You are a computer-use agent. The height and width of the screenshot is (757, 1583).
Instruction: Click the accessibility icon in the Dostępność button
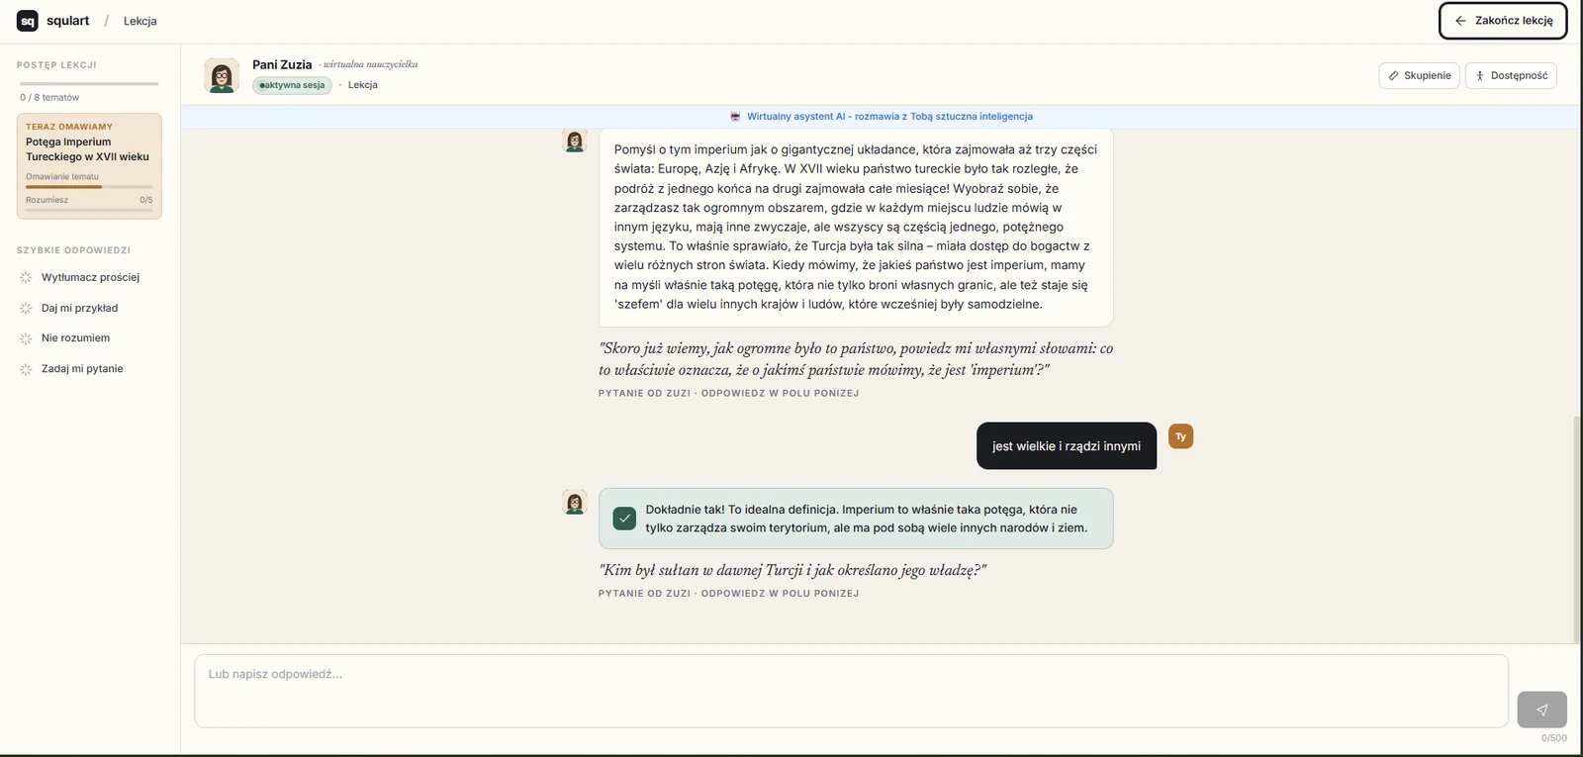click(1480, 76)
